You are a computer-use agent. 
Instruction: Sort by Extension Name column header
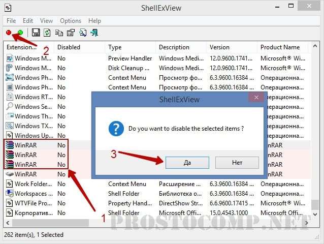point(29,47)
